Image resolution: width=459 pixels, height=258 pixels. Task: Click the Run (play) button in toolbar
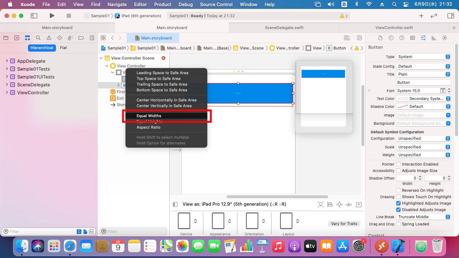pyautogui.click(x=52, y=16)
